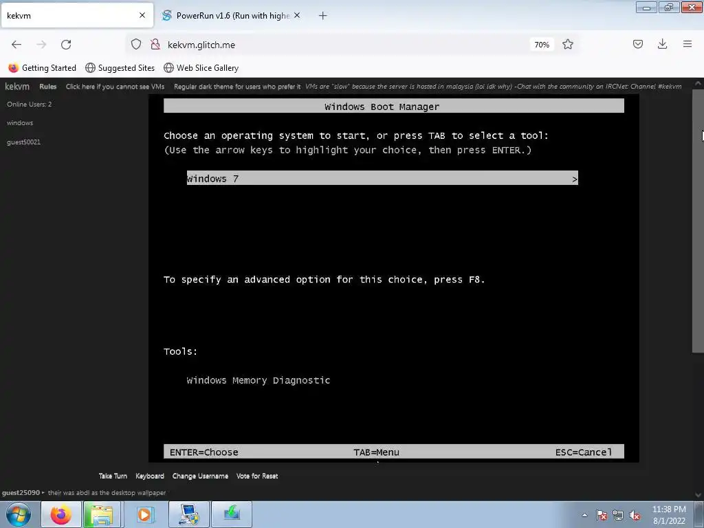This screenshot has width=704, height=528.
Task: Open the Firefox hamburger menu
Action: click(687, 44)
